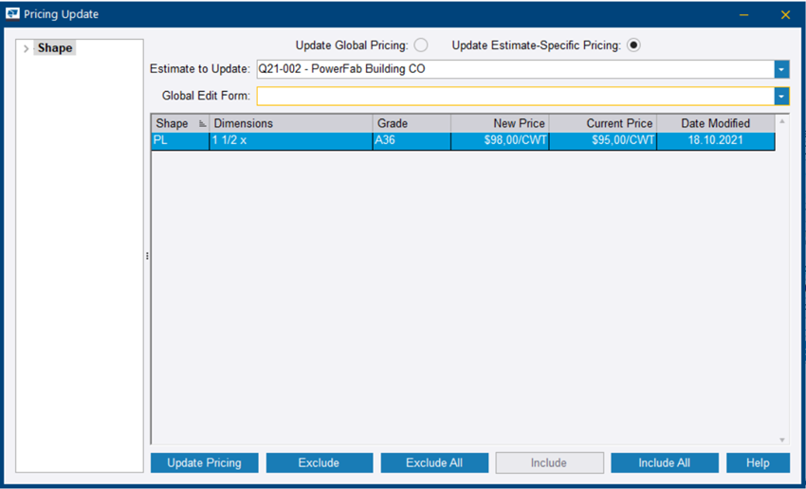Open Help for Pricing Update
Viewport: 806px width, 489px height.
[758, 462]
